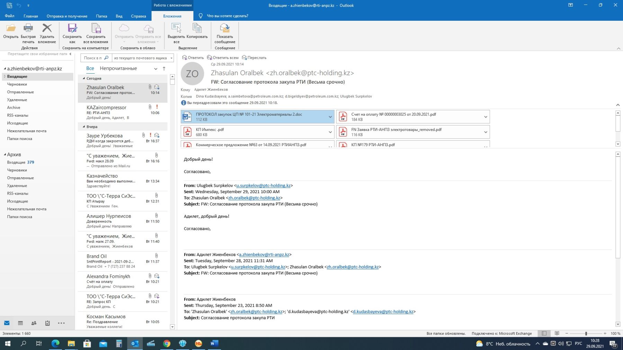Switch to the Главная ribbon tab
This screenshot has height=350, width=623.
coord(30,16)
